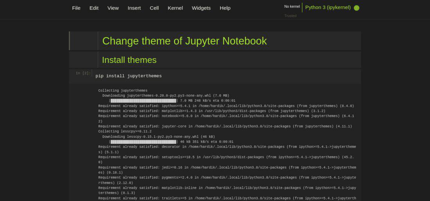Click the setuptools>=18.5 requirement line

click(x=226, y=160)
